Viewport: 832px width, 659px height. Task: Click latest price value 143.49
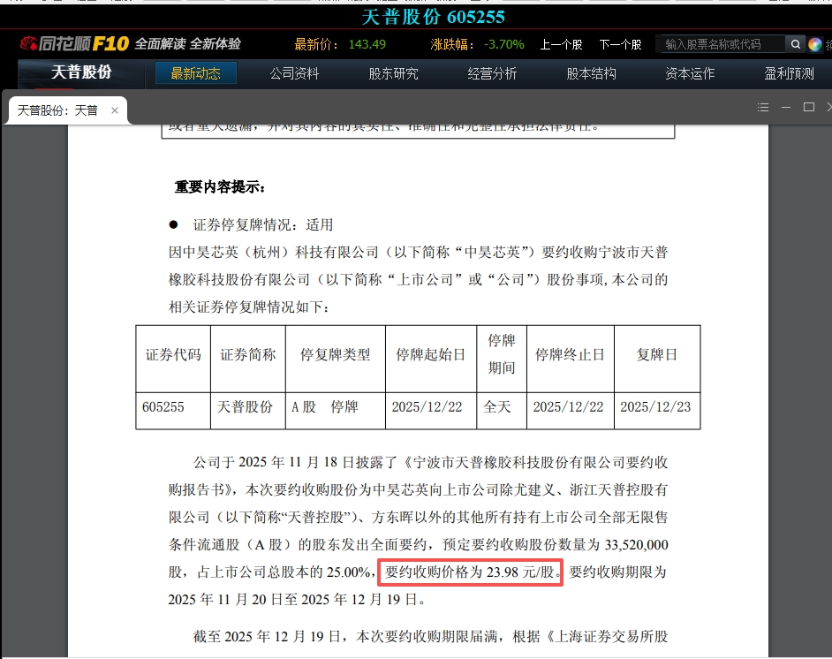pyautogui.click(x=367, y=44)
